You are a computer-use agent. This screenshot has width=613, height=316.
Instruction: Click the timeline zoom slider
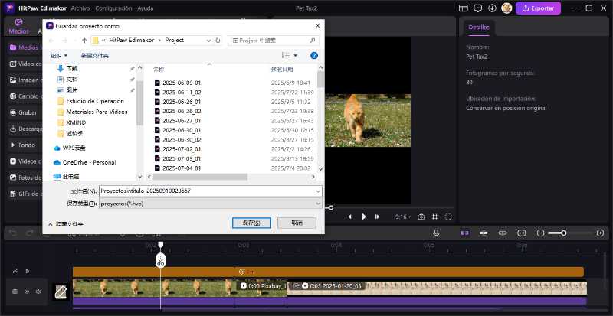point(563,233)
